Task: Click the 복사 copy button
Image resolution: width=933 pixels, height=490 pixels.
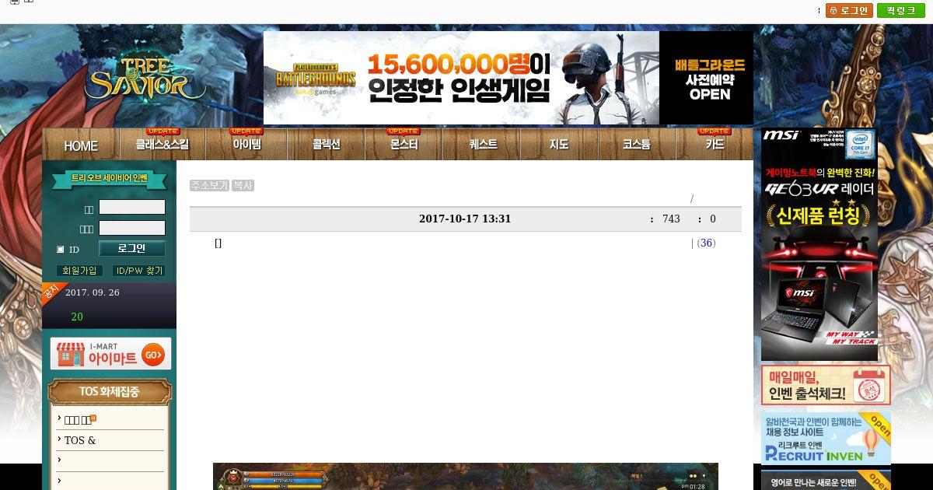Action: 243,186
